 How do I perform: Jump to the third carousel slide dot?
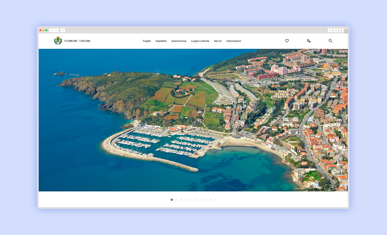181,200
